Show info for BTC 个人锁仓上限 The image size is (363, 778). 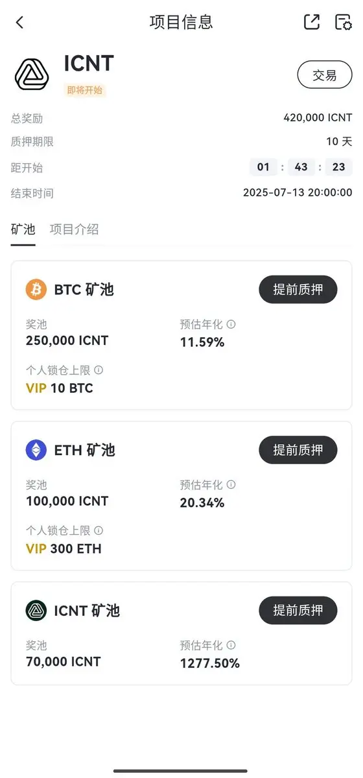99,370
